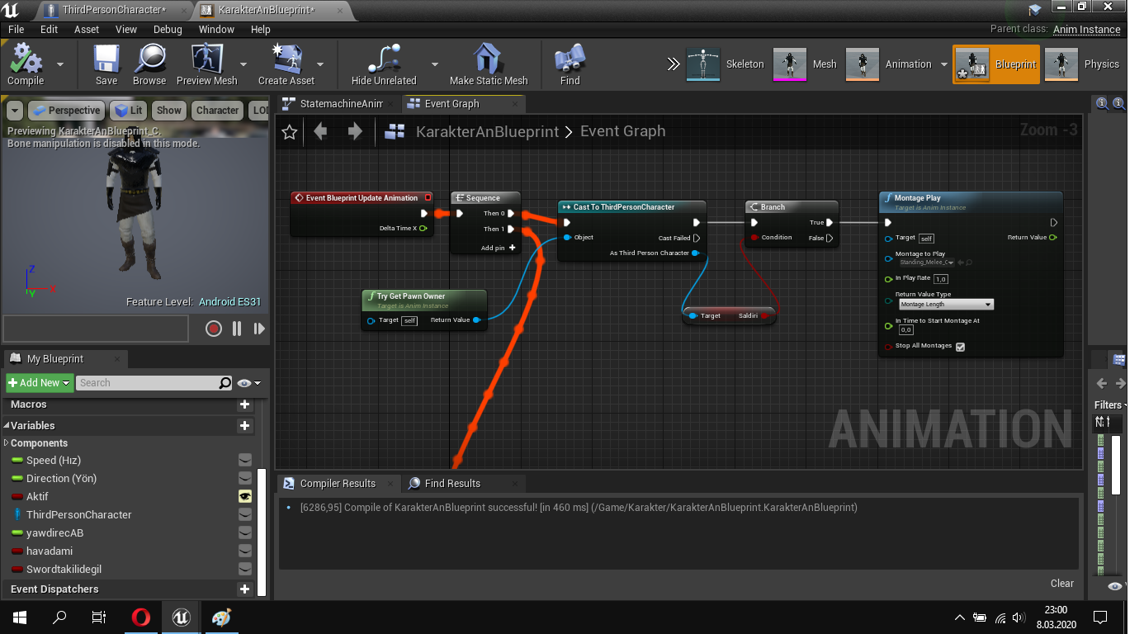Open Return Value Type Montage Length dropdown

click(x=945, y=305)
